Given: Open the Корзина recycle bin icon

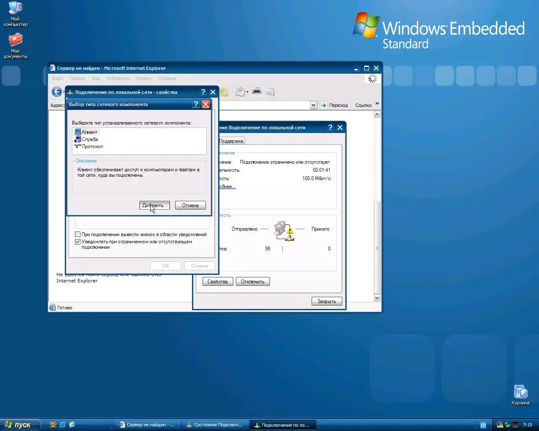Looking at the screenshot, I should pos(520,394).
